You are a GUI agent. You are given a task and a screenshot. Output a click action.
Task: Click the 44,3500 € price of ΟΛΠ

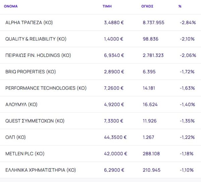pyautogui.click(x=116, y=137)
